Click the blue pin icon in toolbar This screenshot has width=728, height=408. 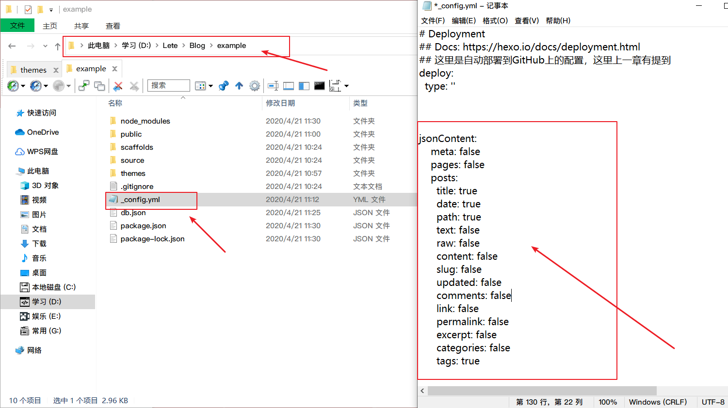pos(224,86)
